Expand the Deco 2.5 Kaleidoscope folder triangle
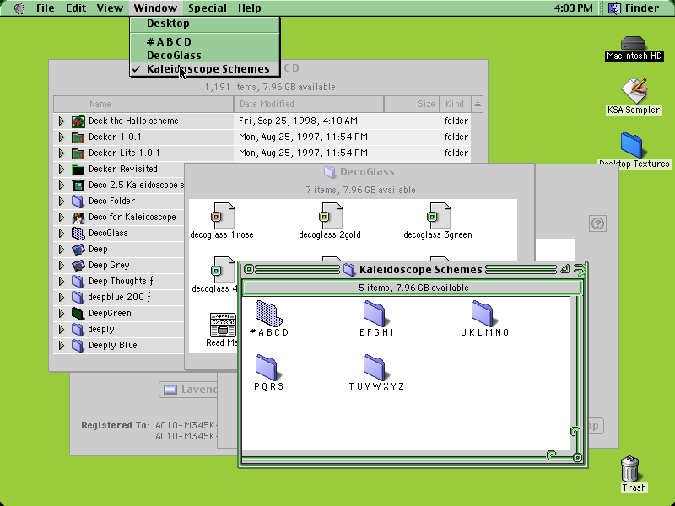Viewport: 675px width, 506px height. coord(62,185)
